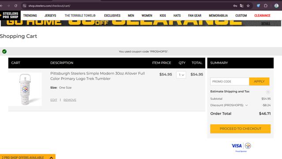Screen dimensions: 282x159
Task: Click the Order Total amount $46.71
Action: point(265,114)
